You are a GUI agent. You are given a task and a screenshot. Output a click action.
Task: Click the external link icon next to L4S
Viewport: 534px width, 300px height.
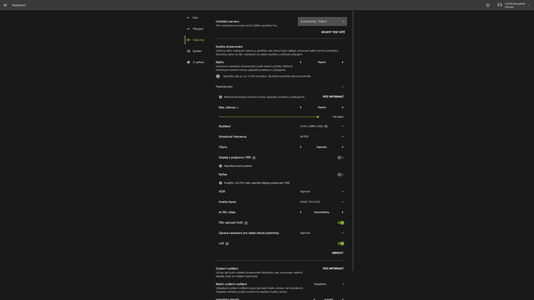(x=227, y=244)
